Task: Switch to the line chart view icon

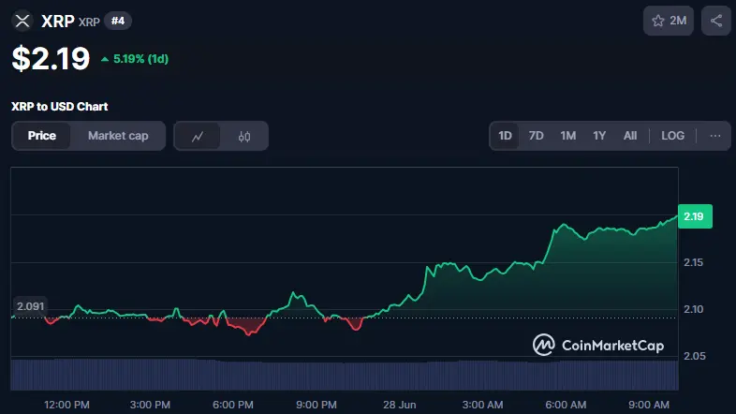Action: tap(198, 136)
